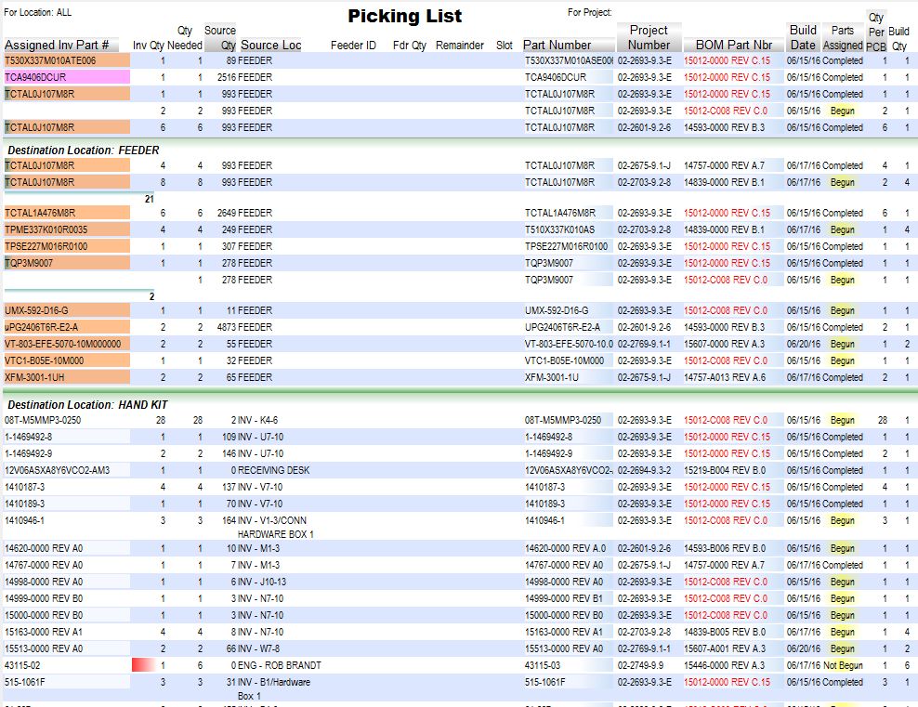Select part number "T510X337K010AS"
The image size is (918, 707).
pos(559,230)
